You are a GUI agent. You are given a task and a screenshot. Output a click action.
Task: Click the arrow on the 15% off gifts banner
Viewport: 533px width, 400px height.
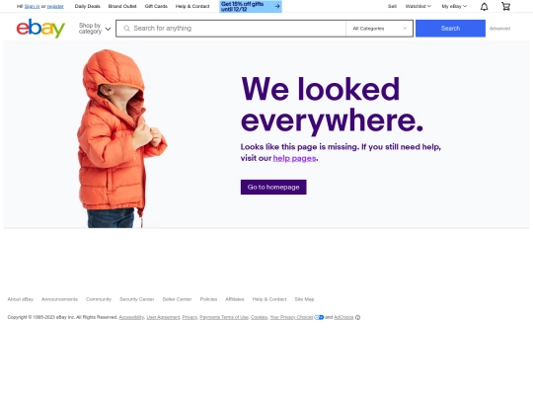(277, 6)
